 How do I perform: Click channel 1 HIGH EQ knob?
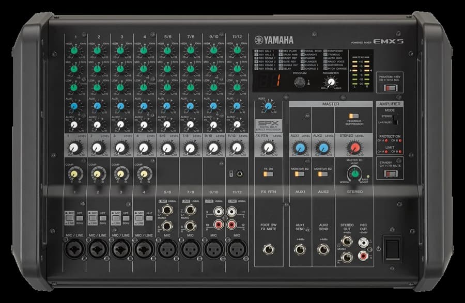point(74,51)
